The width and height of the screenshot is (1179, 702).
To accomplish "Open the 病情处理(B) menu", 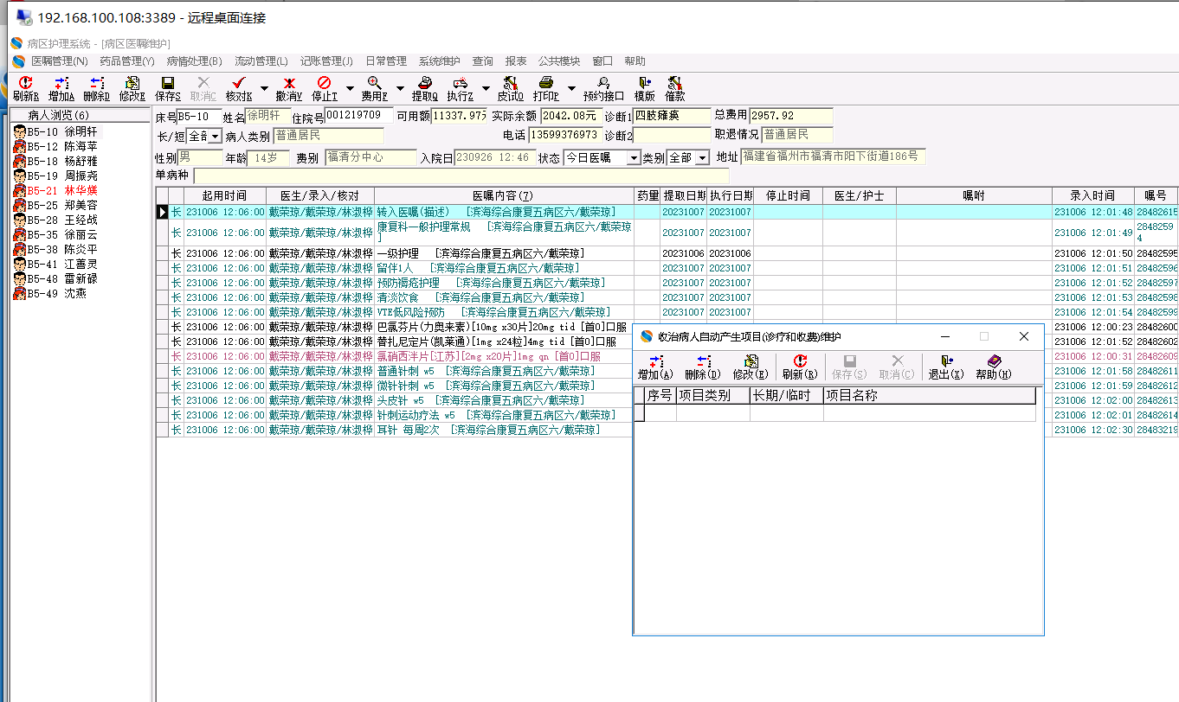I will [195, 61].
